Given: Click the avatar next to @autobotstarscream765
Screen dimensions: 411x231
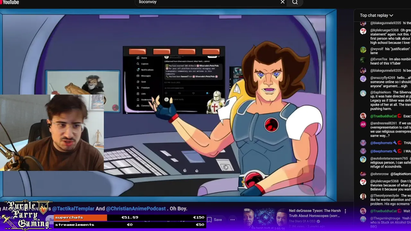Looking at the screenshot, I should point(363,159).
